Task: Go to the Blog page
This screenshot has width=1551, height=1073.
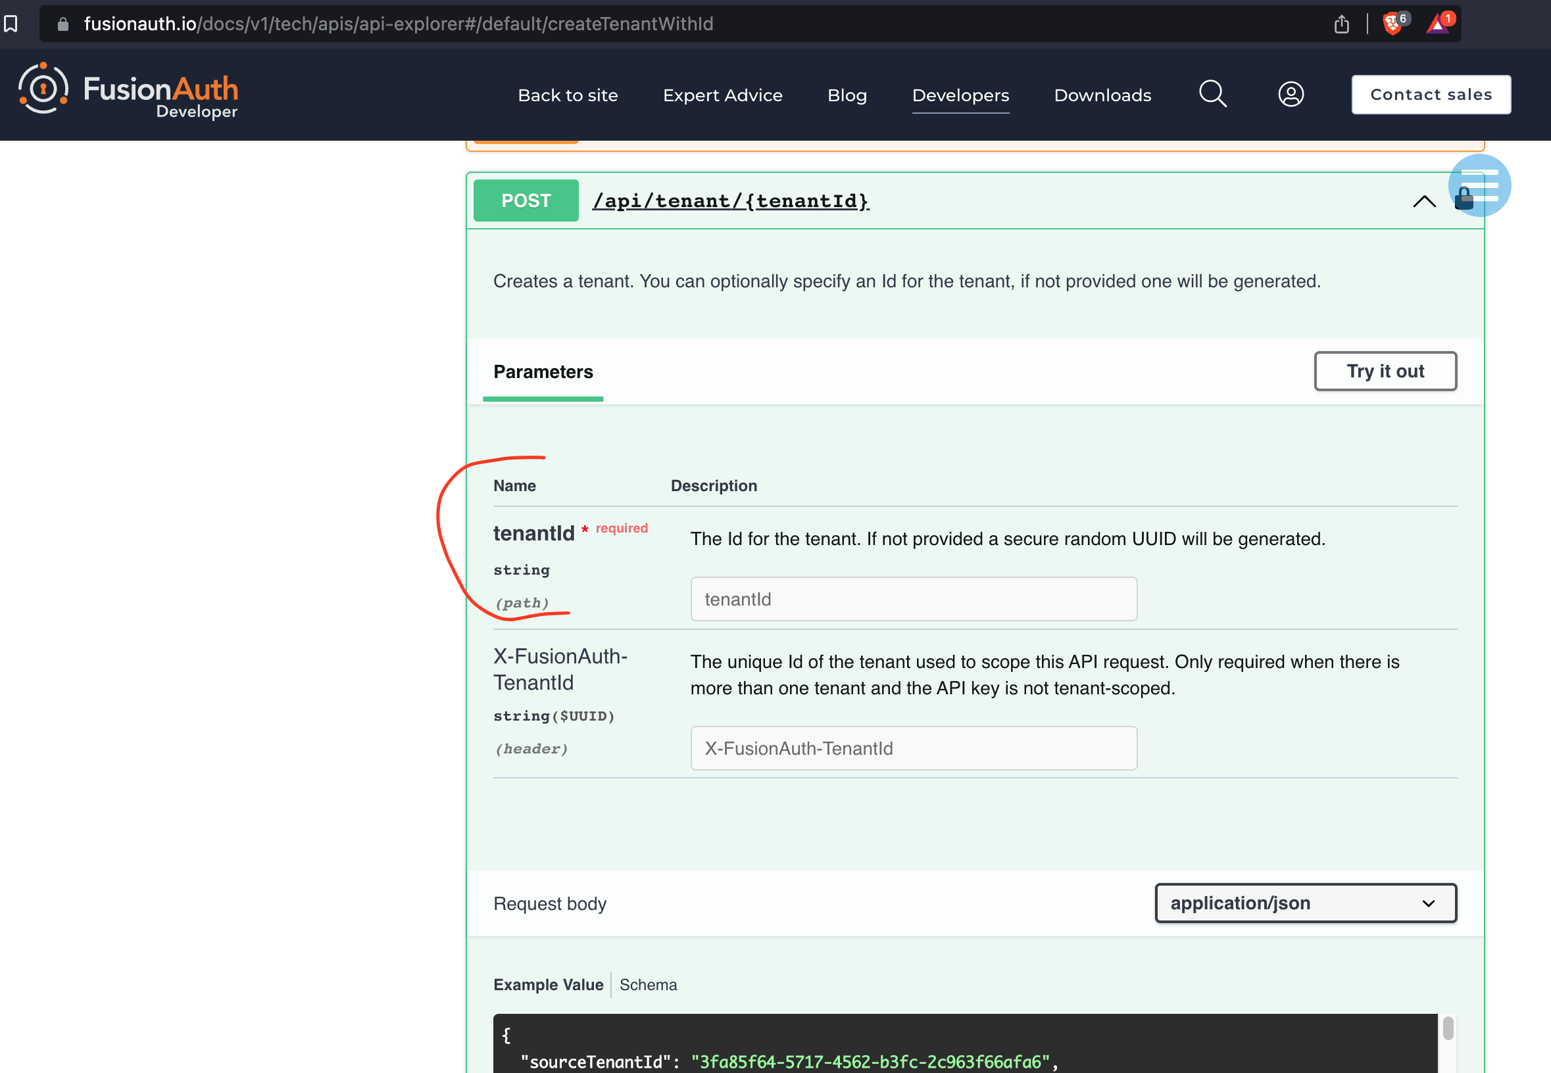Action: click(847, 95)
